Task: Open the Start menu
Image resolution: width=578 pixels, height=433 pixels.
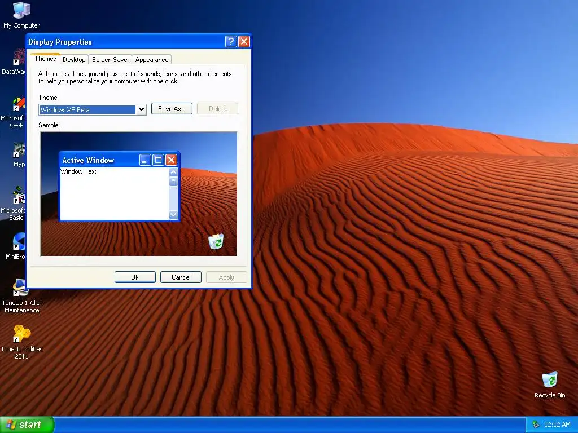Action: click(x=27, y=425)
